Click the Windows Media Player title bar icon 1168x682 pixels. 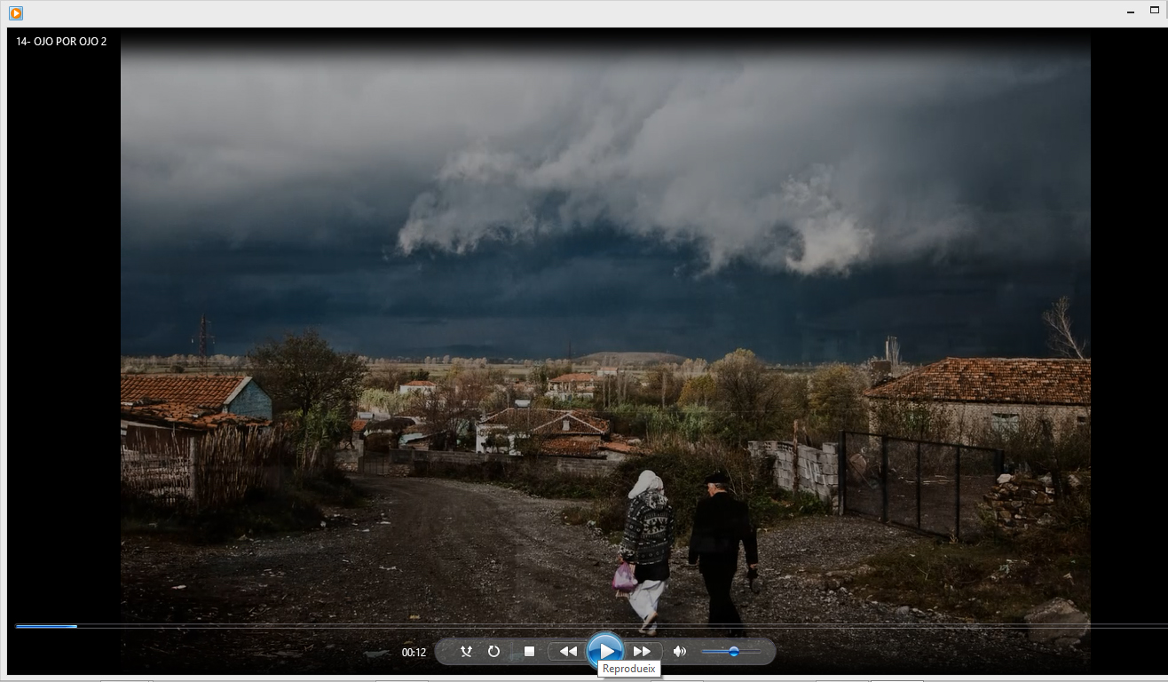coord(16,13)
